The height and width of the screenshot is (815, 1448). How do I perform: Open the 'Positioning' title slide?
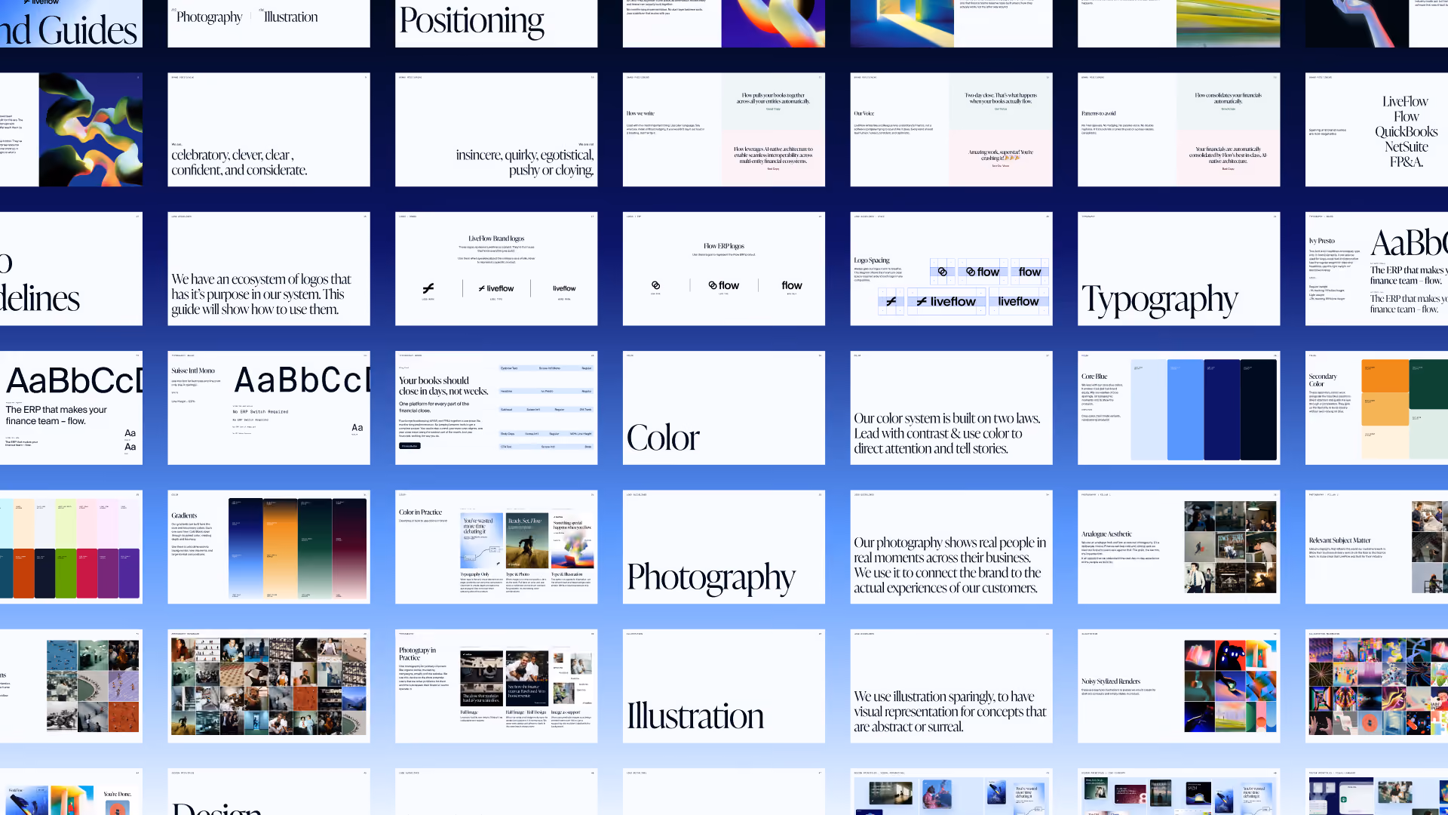(496, 23)
